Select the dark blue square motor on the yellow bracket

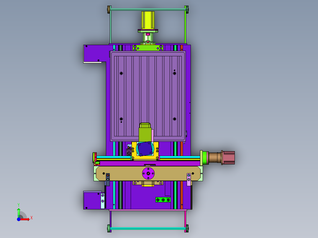click(x=145, y=149)
